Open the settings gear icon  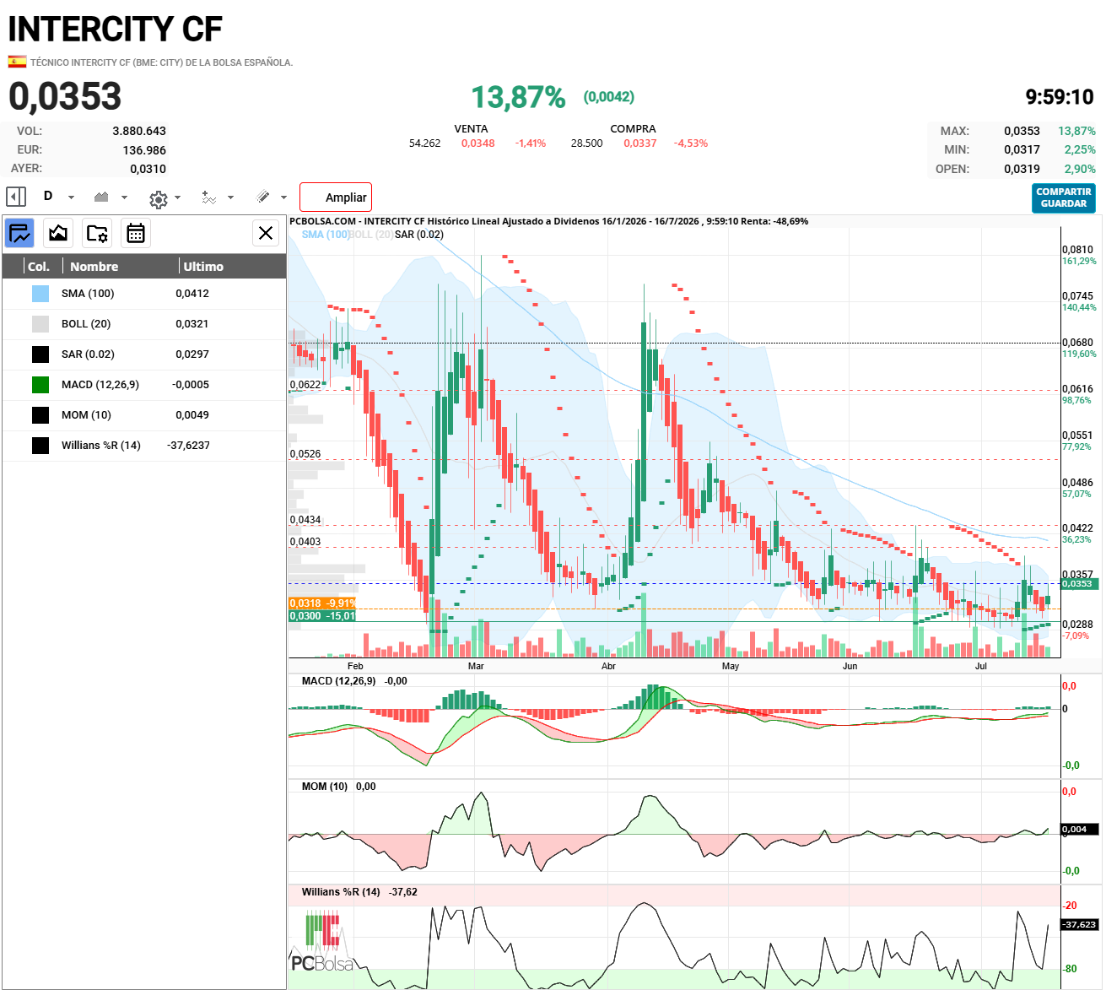[158, 199]
